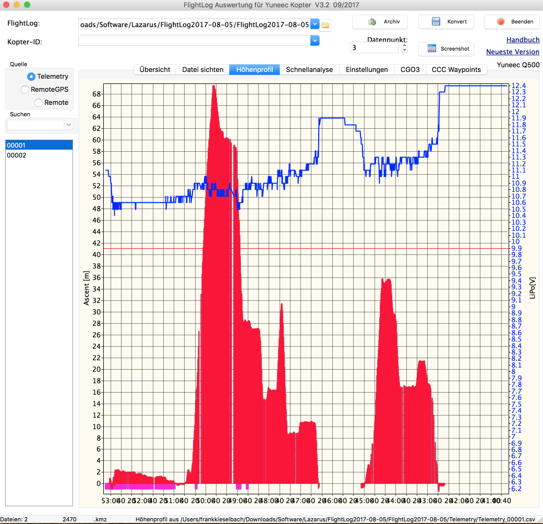Click the red Beenden icon
This screenshot has height=524, width=543.
tap(501, 22)
